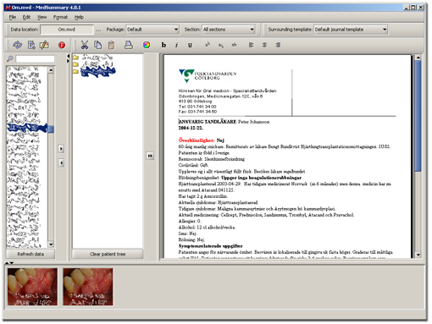Open the color wheel picker icon
This screenshot has height=324, width=432.
coord(147,45)
